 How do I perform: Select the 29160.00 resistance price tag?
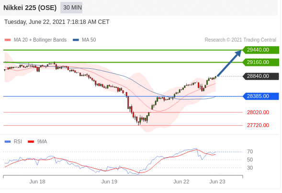(260, 62)
